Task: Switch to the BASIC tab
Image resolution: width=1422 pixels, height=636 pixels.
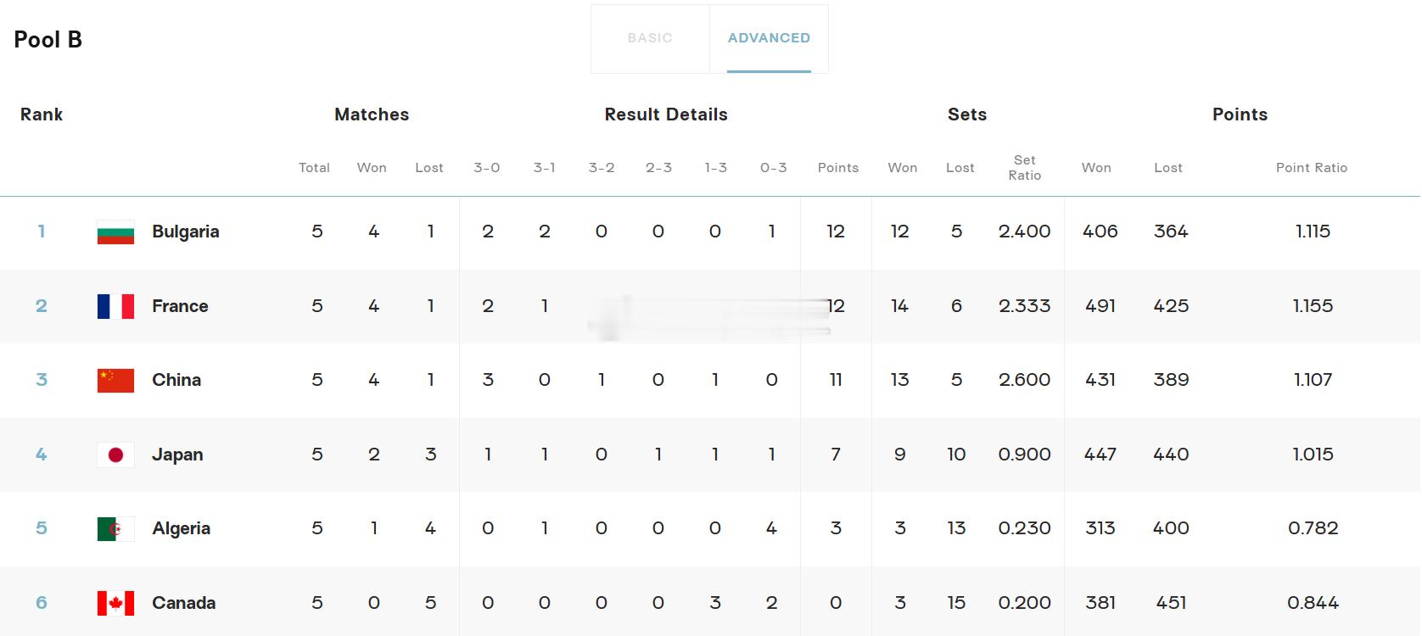Action: coord(650,38)
